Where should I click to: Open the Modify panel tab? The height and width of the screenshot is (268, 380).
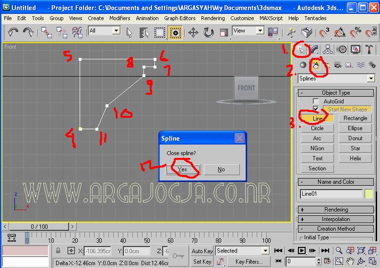tap(314, 49)
